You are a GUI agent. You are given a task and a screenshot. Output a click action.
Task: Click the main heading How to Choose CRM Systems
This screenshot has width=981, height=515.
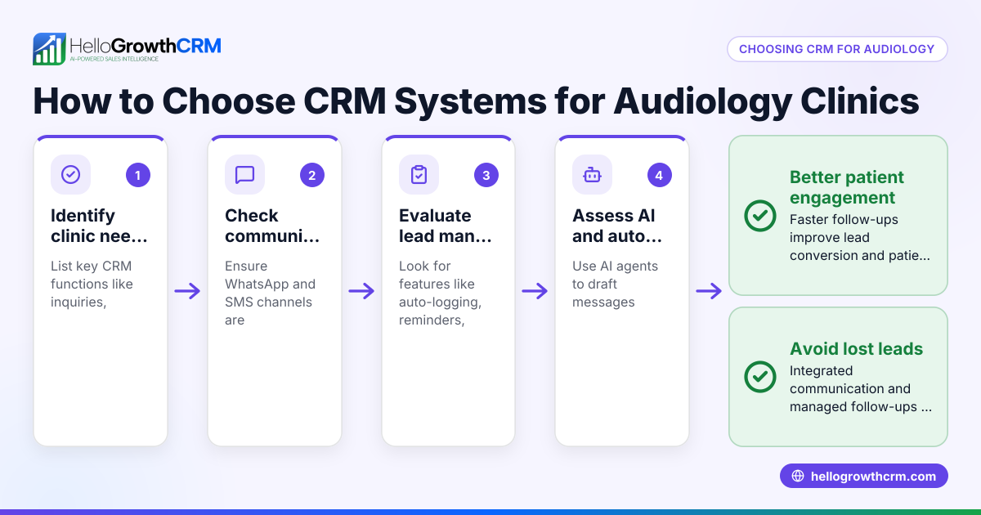476,102
